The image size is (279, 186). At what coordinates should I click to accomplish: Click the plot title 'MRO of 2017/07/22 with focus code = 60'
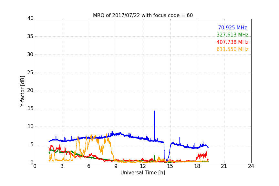[x=143, y=15]
